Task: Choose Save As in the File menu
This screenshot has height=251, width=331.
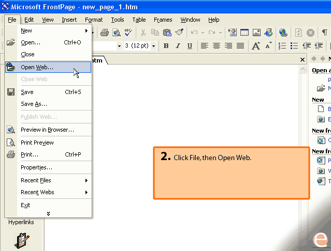Action: click(34, 104)
